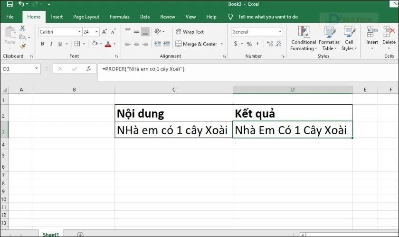Viewport: 399px width, 237px height.
Task: Click Comma Style icon
Action: coord(258,44)
